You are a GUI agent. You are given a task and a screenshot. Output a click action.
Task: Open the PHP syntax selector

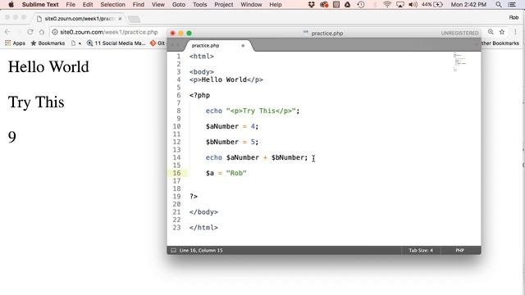click(459, 250)
